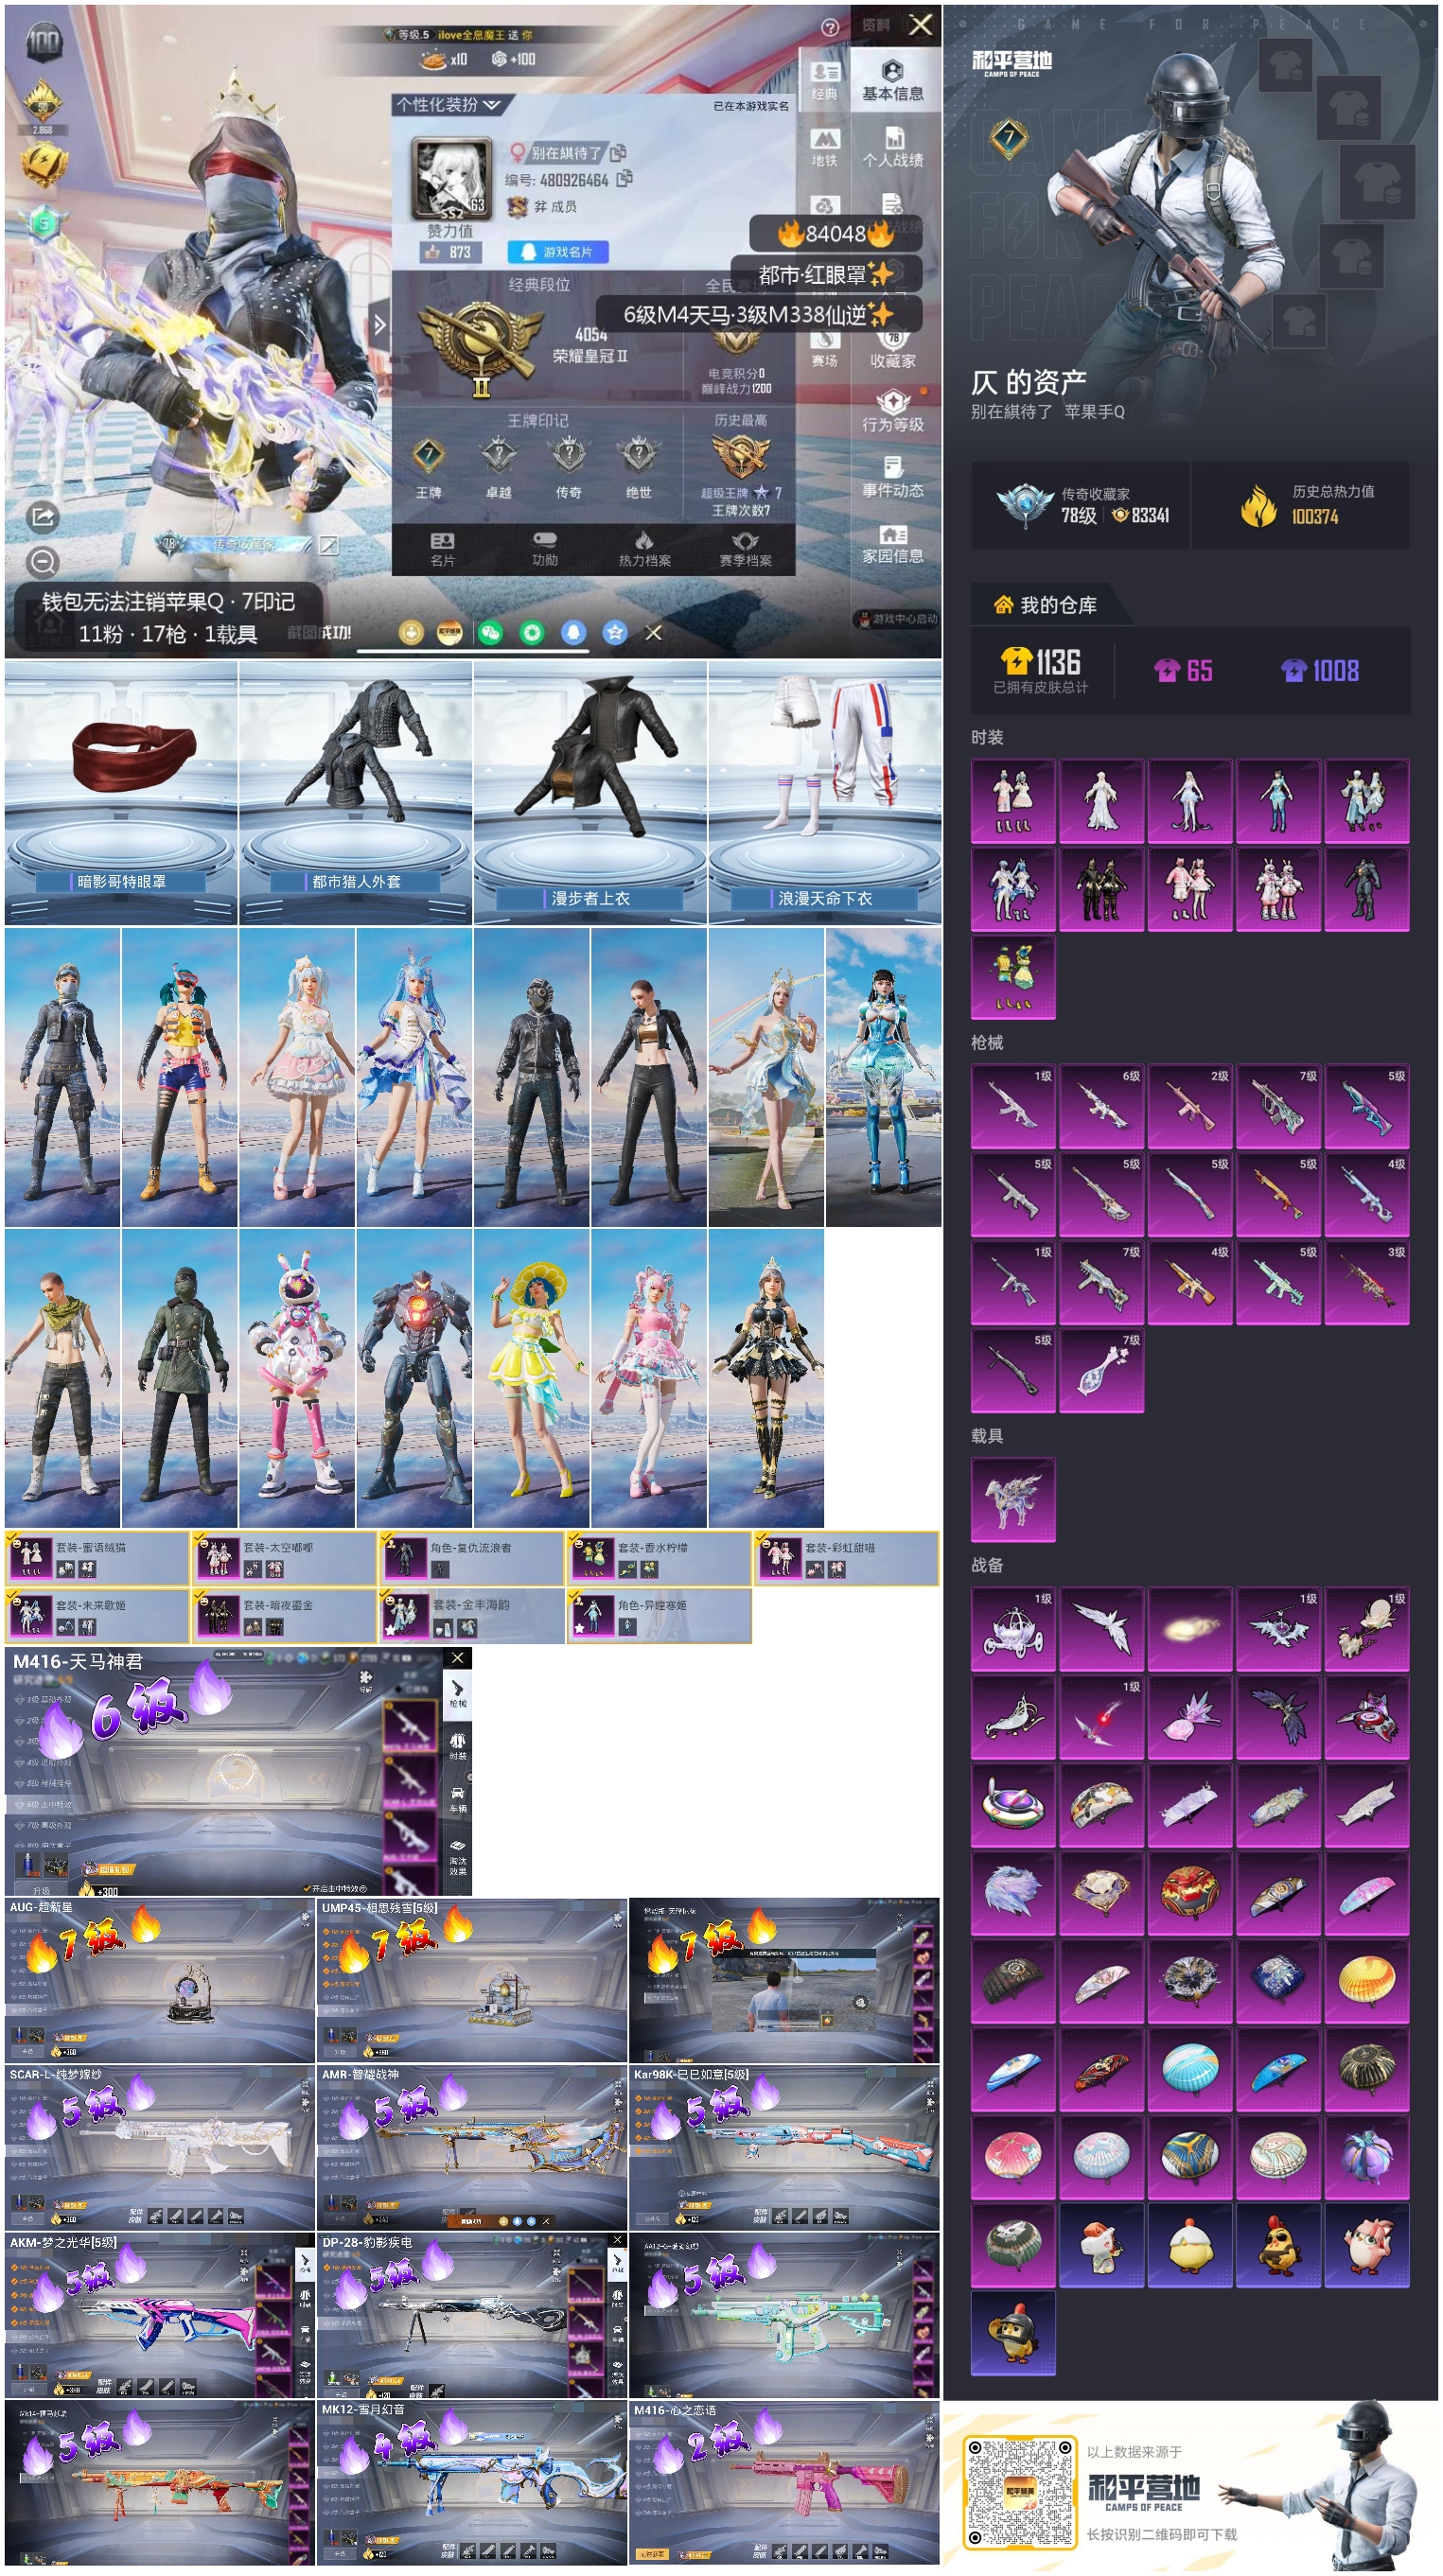Copy the player ID number 480926464
Screen dimensions: 1443x2576
tap(625, 179)
